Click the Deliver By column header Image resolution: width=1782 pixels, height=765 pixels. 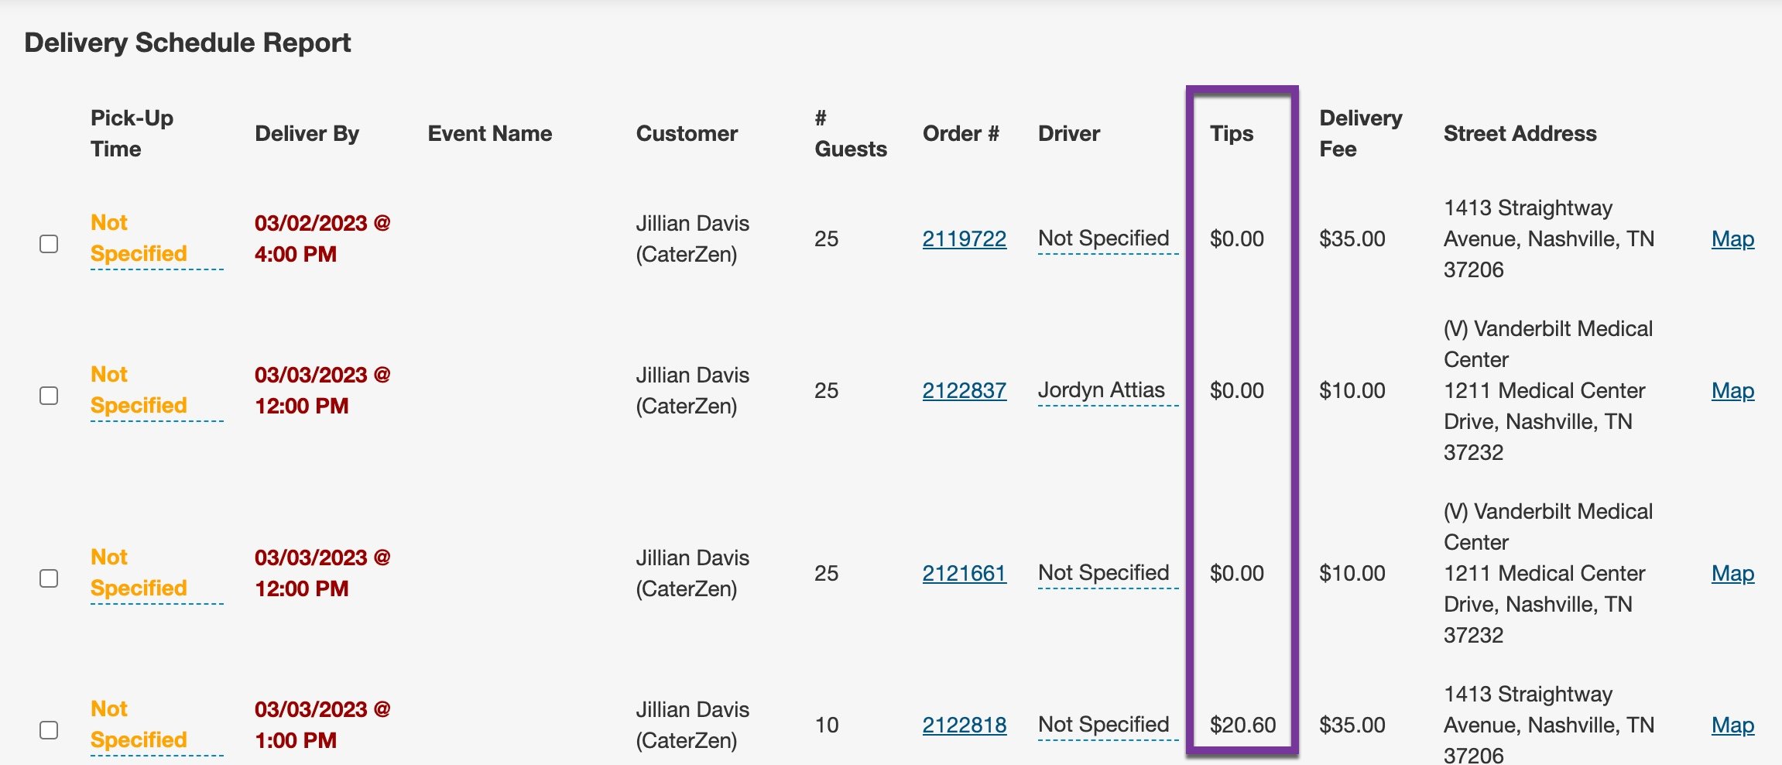pyautogui.click(x=307, y=133)
